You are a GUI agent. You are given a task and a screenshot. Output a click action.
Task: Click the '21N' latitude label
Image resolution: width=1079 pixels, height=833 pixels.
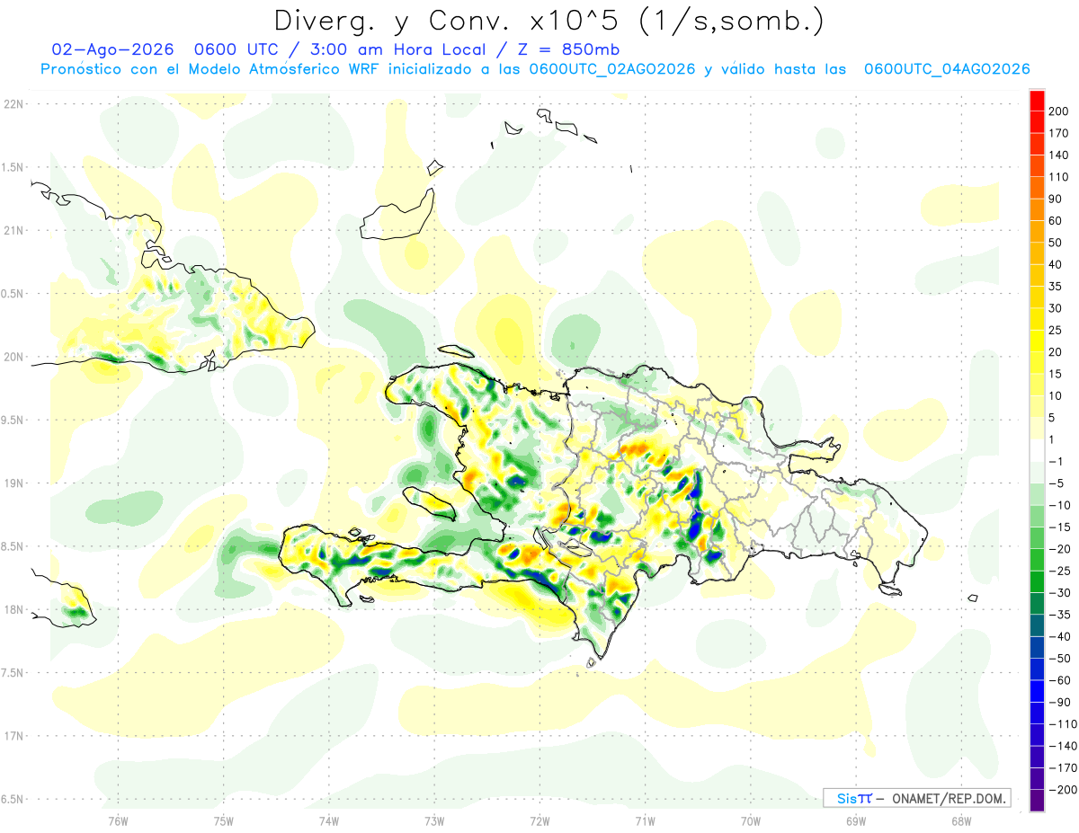13,231
